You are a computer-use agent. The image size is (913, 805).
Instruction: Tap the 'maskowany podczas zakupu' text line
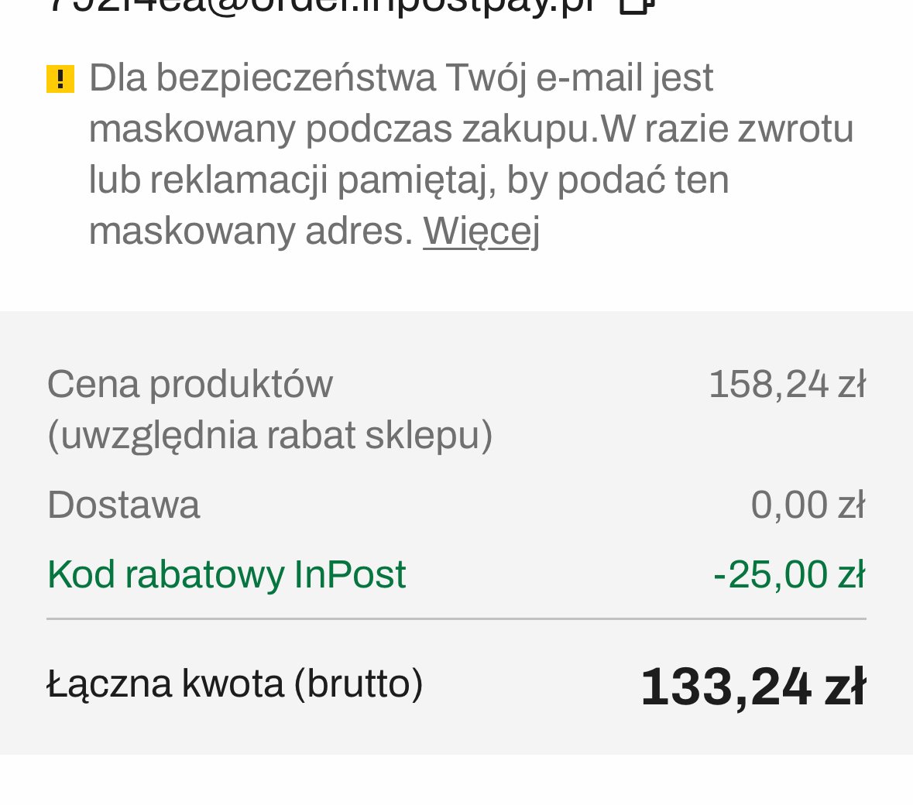pyautogui.click(x=471, y=129)
